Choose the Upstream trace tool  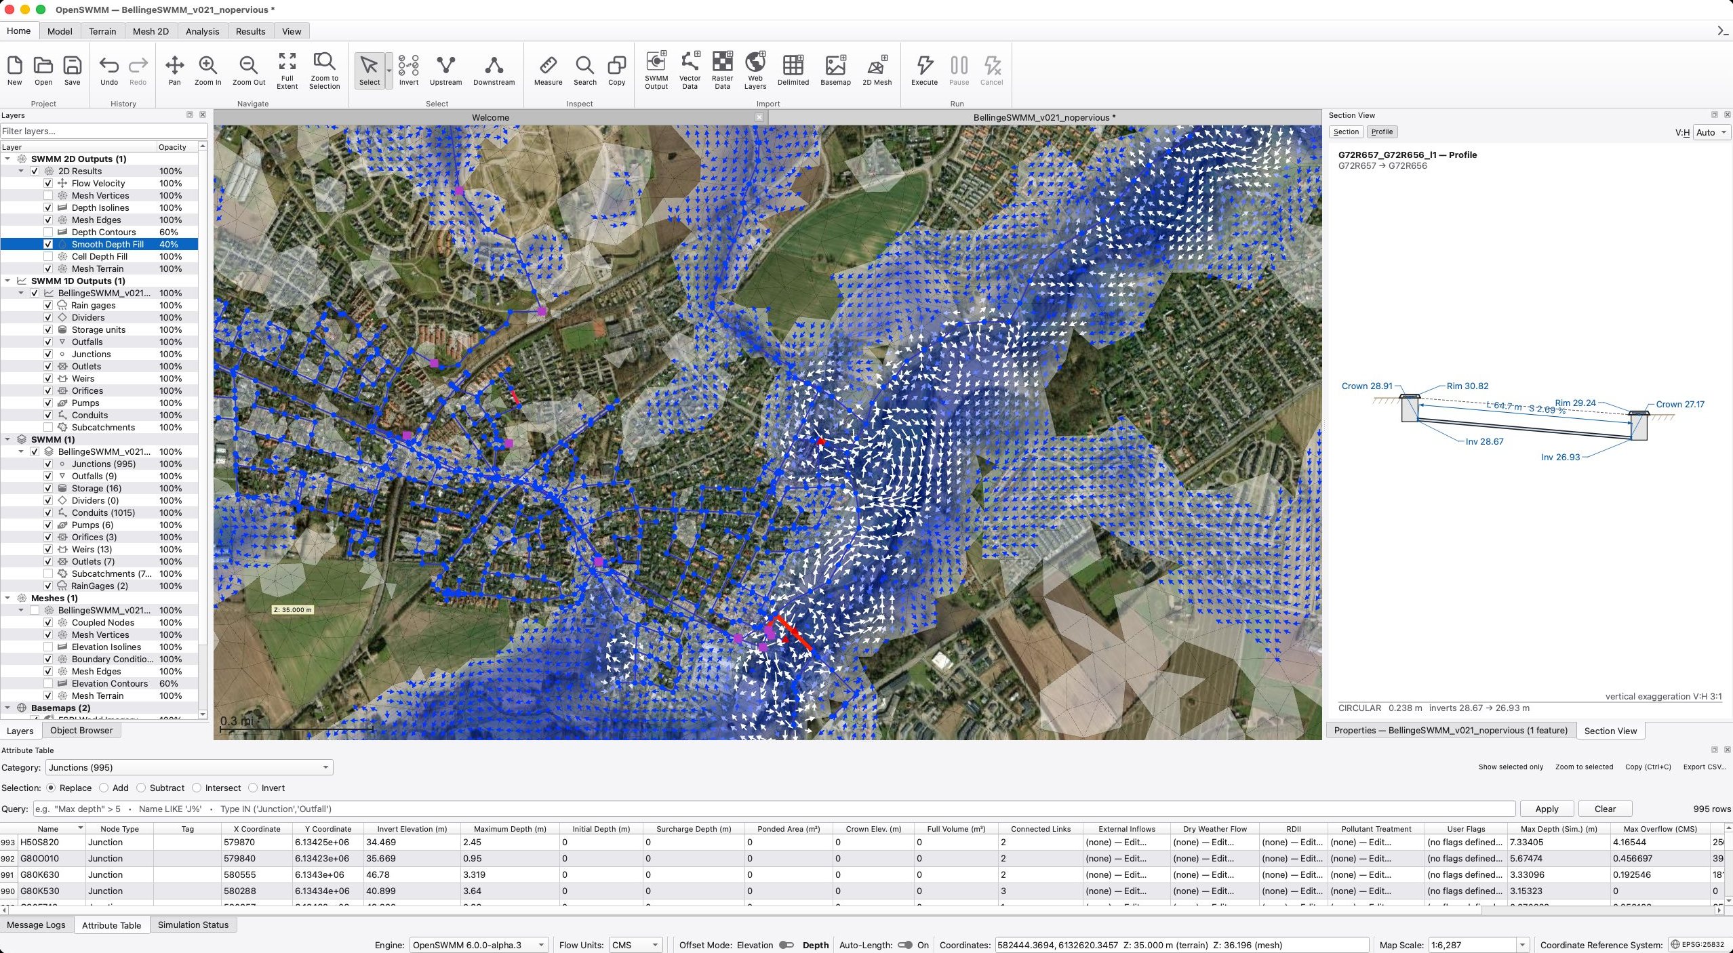click(x=445, y=70)
